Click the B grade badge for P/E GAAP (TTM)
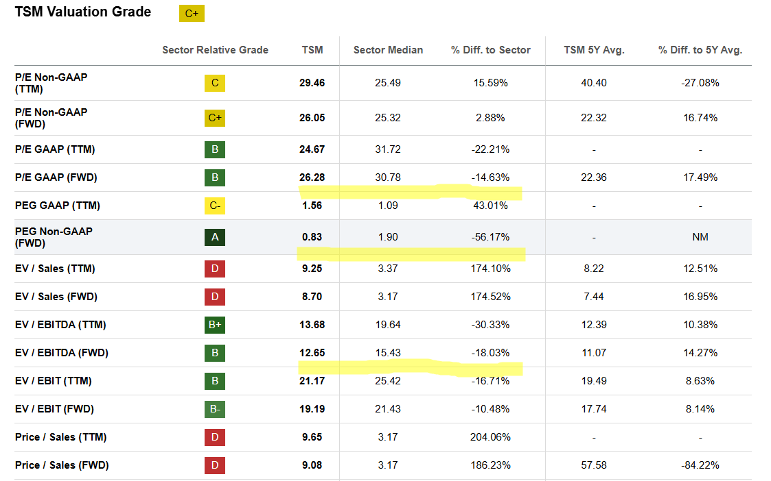The image size is (771, 481). 215,149
